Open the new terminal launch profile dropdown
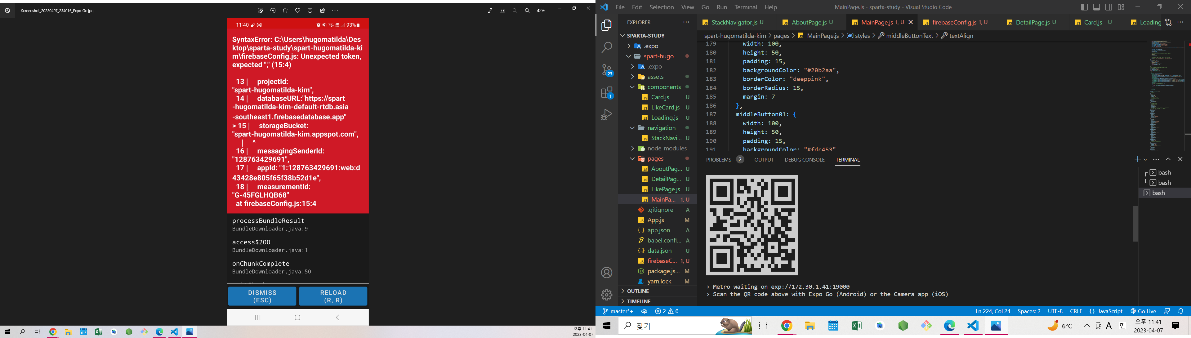The width and height of the screenshot is (1191, 338). pos(1146,159)
